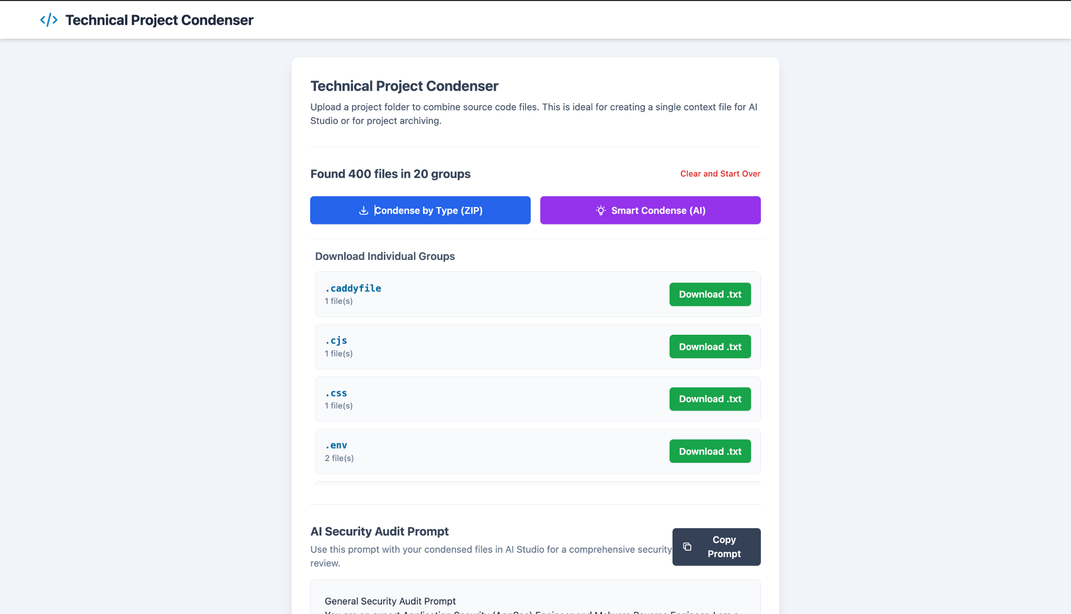Click the code brackets logo icon

pos(49,20)
